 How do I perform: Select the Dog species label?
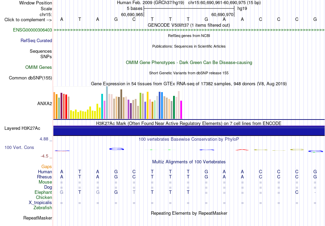[48, 187]
